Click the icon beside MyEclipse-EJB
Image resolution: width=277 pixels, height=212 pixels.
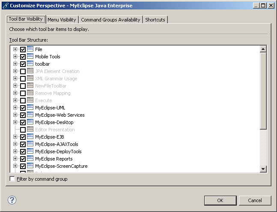click(x=30, y=136)
